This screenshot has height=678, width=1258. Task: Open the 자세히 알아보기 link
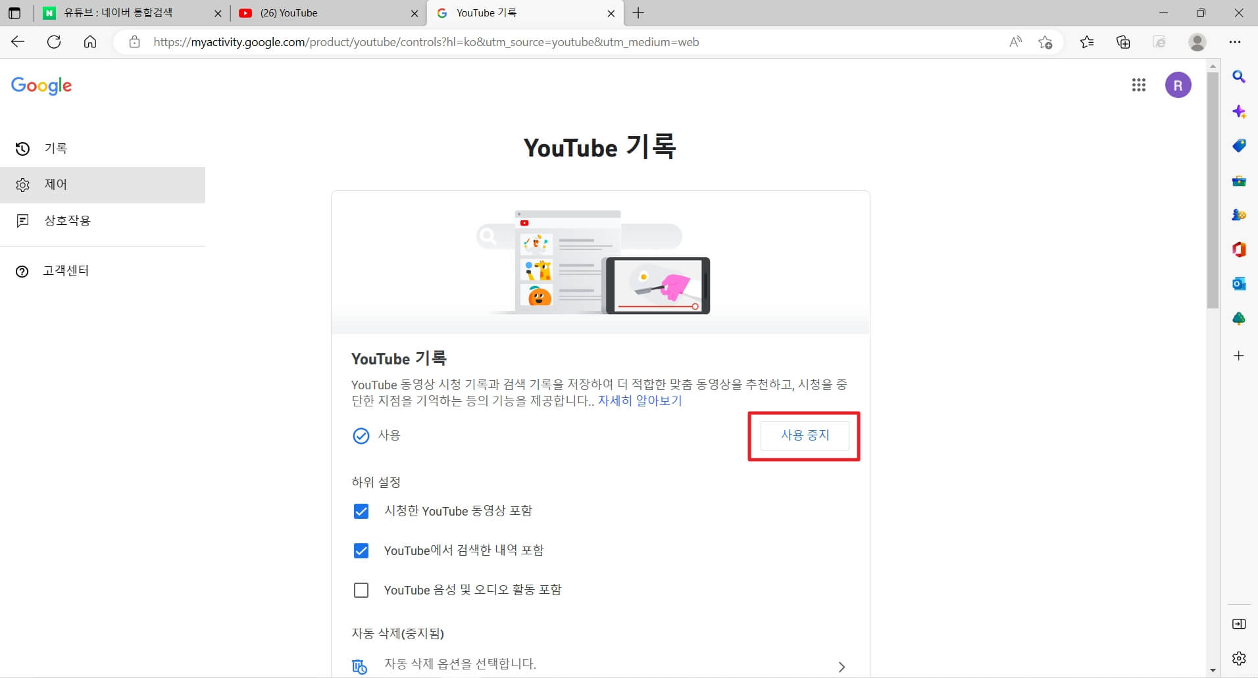tap(640, 400)
